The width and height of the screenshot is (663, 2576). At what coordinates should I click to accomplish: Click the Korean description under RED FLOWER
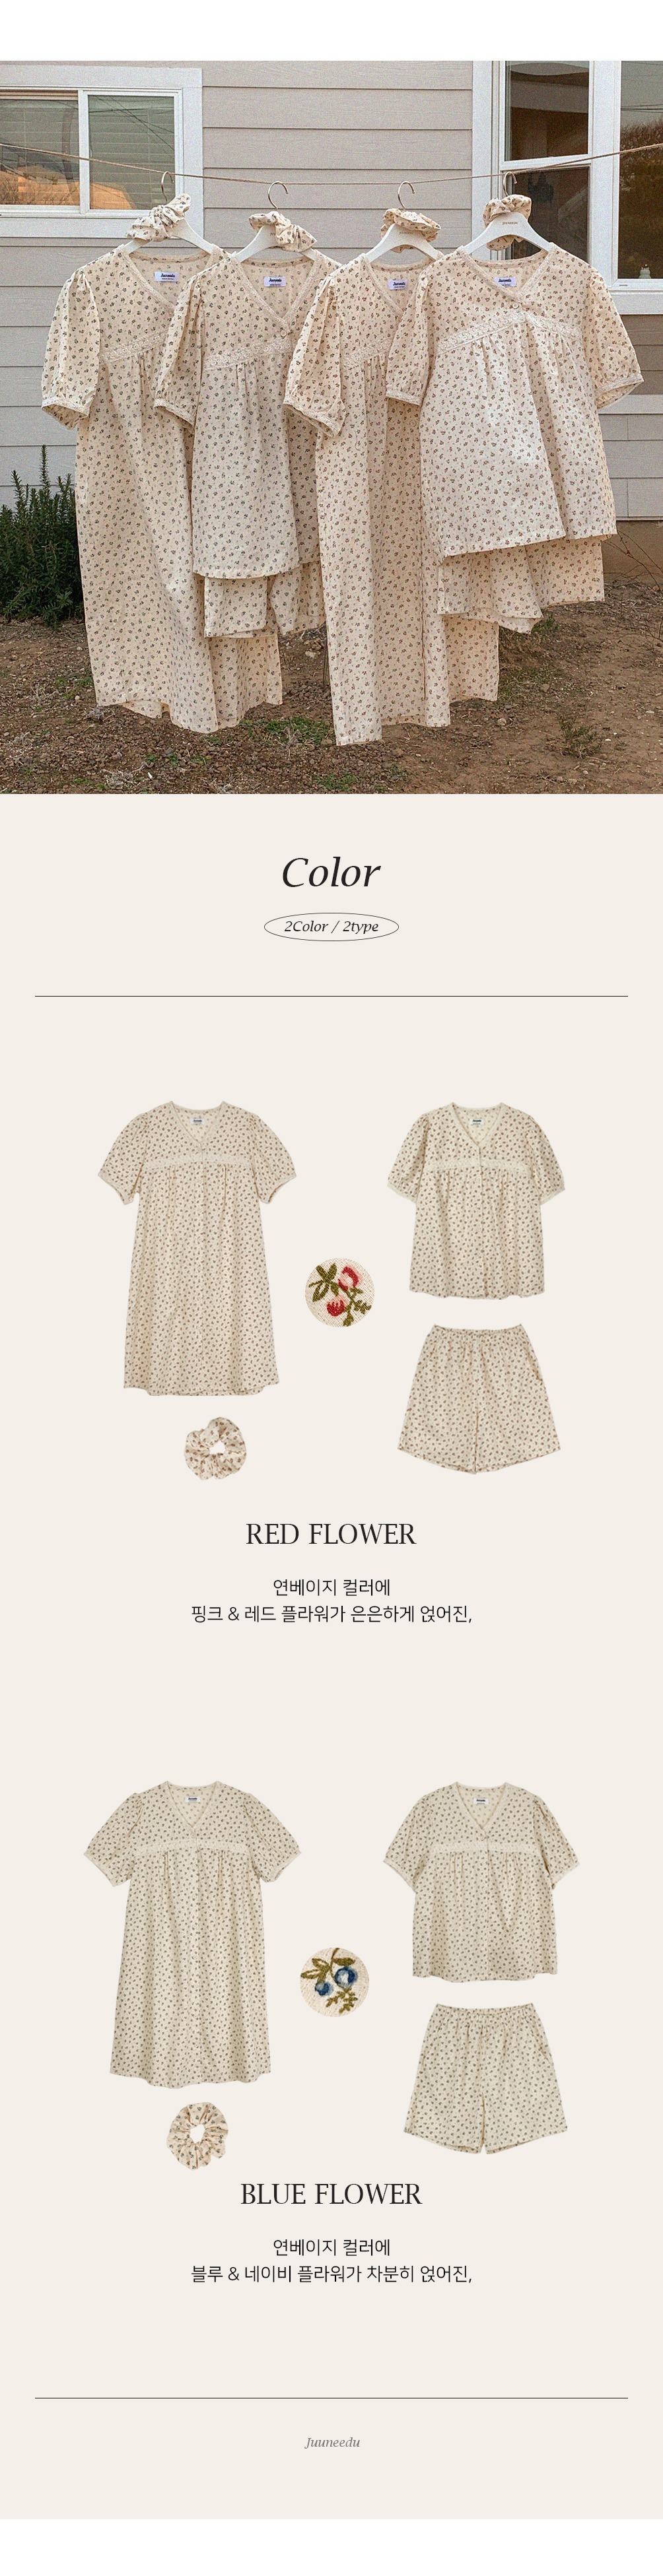click(331, 1600)
